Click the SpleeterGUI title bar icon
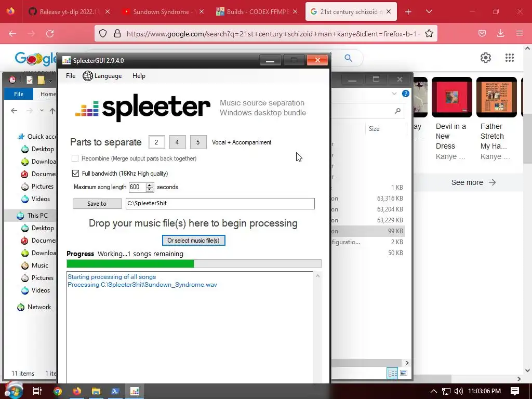532x399 pixels. pyautogui.click(x=66, y=60)
